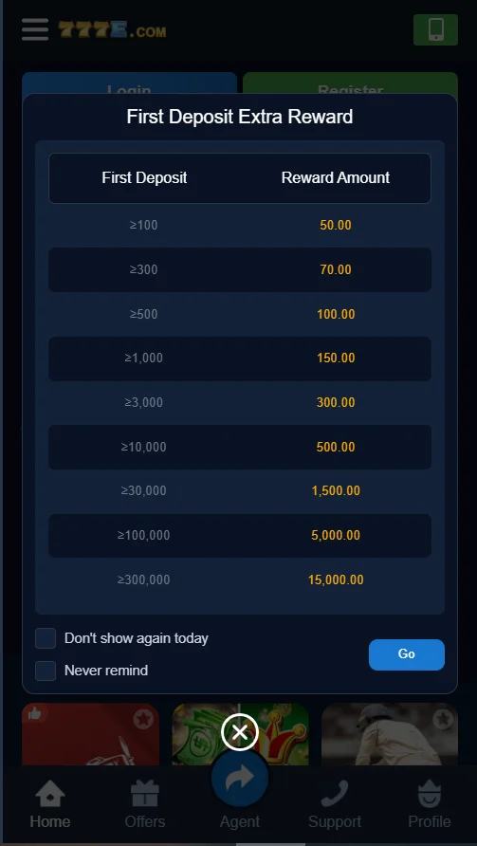Image resolution: width=477 pixels, height=846 pixels.
Task: Favorite the red game card star
Action: pyautogui.click(x=143, y=719)
